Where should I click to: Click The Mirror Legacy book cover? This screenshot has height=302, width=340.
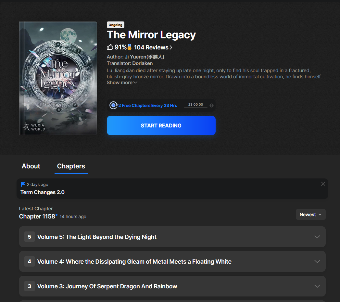coord(58,78)
